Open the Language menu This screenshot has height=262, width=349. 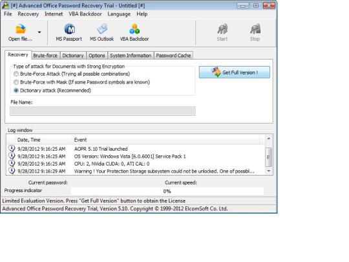coord(119,14)
